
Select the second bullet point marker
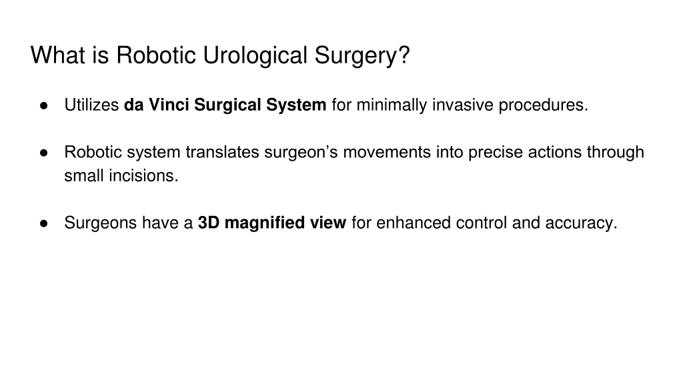tap(43, 153)
